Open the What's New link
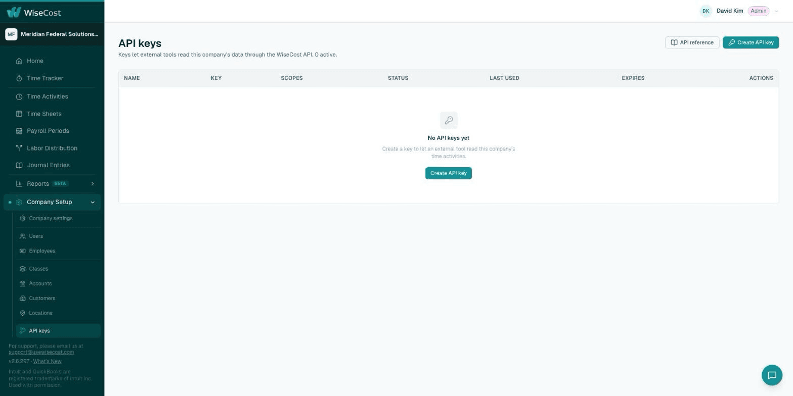Screen dimensions: 793x396 point(48,362)
